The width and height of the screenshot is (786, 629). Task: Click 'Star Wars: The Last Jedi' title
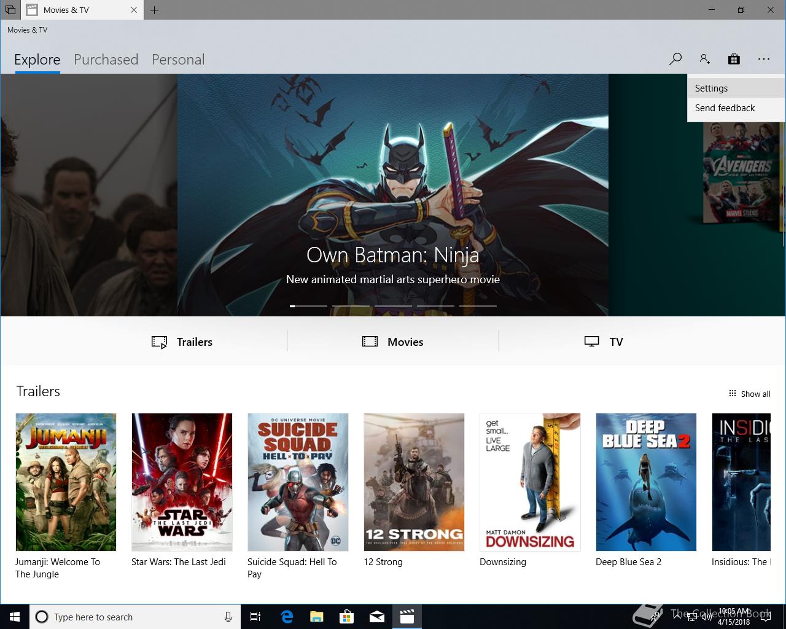[179, 562]
